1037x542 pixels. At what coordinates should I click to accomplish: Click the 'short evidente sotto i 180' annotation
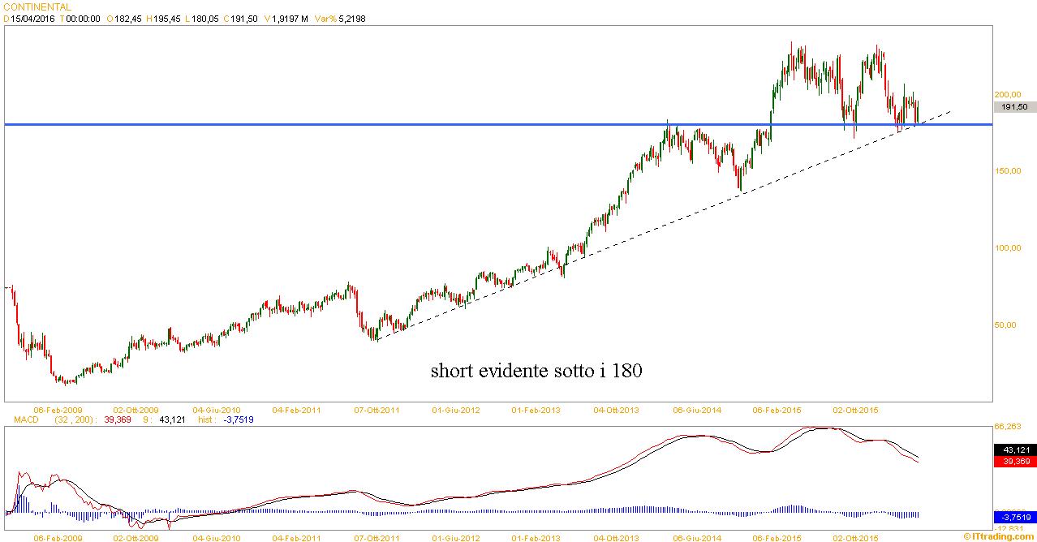click(536, 372)
